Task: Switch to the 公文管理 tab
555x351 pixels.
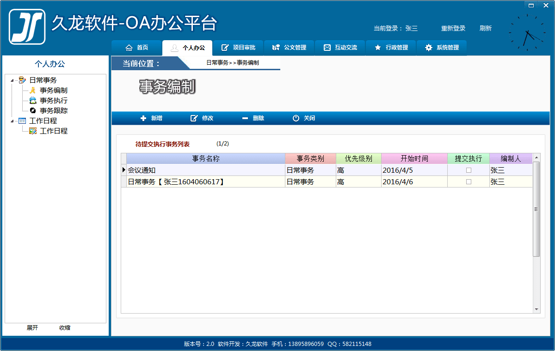Action: coord(289,48)
